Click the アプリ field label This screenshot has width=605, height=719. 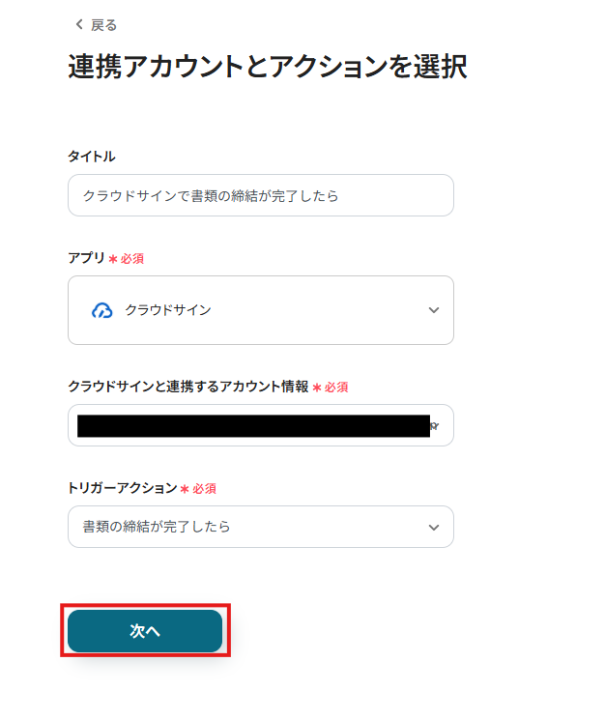pos(86,258)
